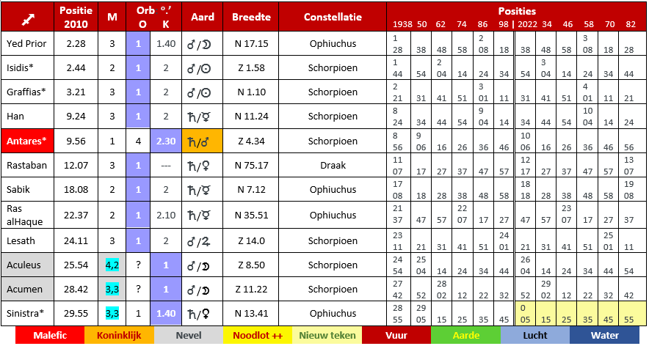Select the Ras alHaque star name cell
Image resolution: width=649 pixels, height=346 pixels.
pos(27,215)
